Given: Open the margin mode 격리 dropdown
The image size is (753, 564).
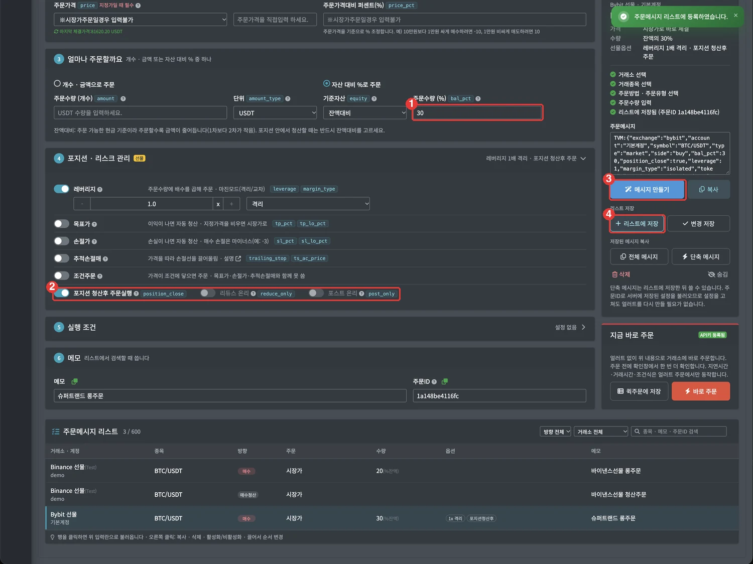Looking at the screenshot, I should (x=308, y=204).
